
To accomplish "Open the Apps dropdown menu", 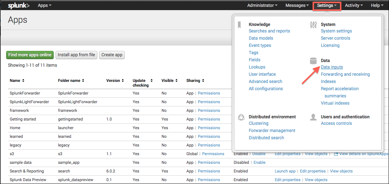I will 44,5.
